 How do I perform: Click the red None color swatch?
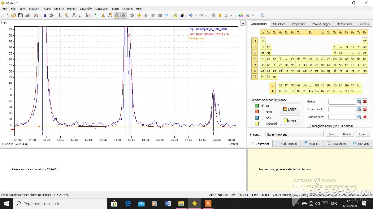click(x=257, y=112)
